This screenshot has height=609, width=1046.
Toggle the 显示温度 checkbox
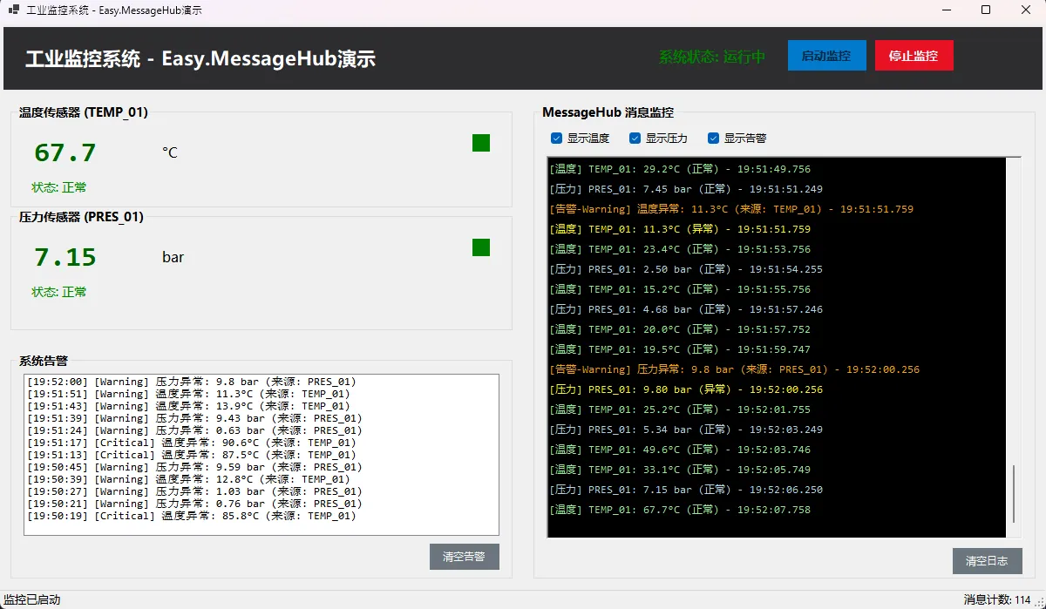[556, 139]
